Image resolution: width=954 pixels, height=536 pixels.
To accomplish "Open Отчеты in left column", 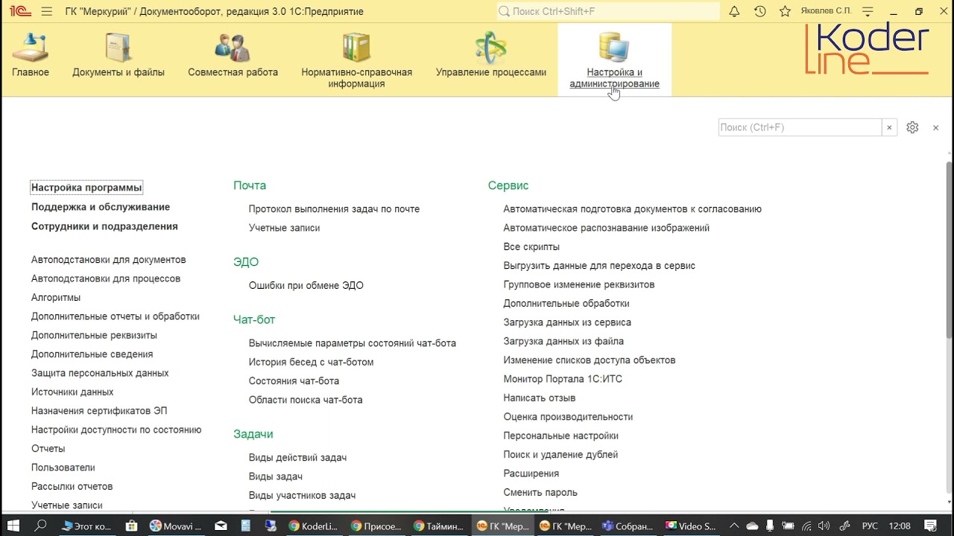I will (x=48, y=449).
